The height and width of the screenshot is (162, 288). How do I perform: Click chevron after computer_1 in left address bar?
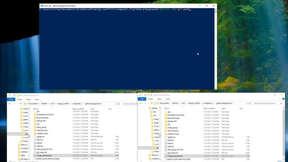(x=84, y=104)
